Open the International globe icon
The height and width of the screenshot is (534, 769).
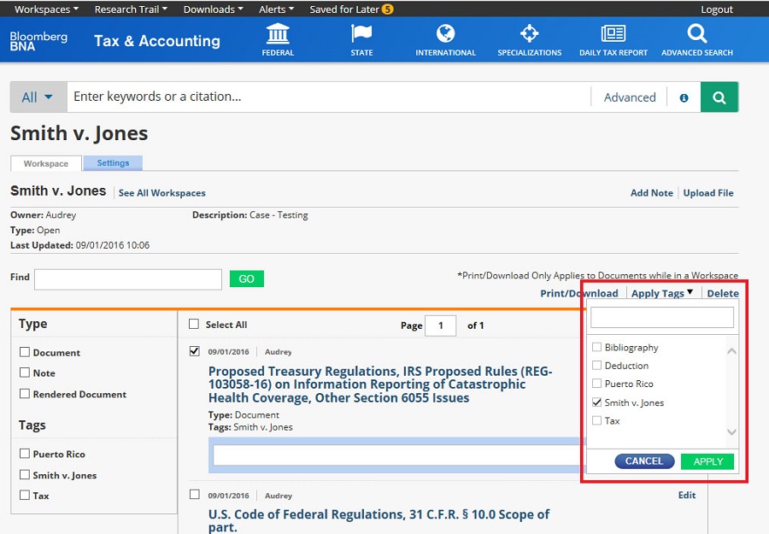point(445,34)
